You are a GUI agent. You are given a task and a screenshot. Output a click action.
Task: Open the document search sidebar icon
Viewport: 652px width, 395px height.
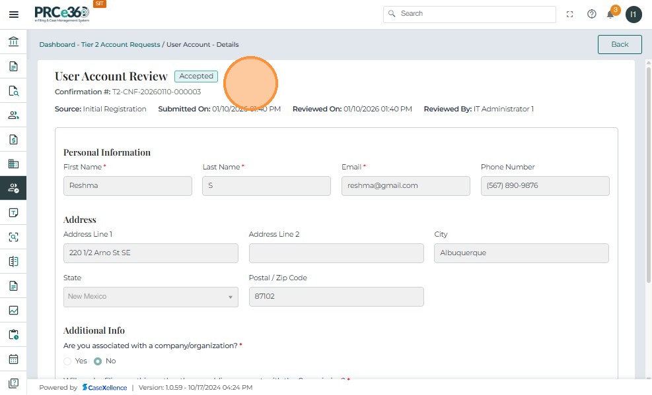(x=13, y=91)
